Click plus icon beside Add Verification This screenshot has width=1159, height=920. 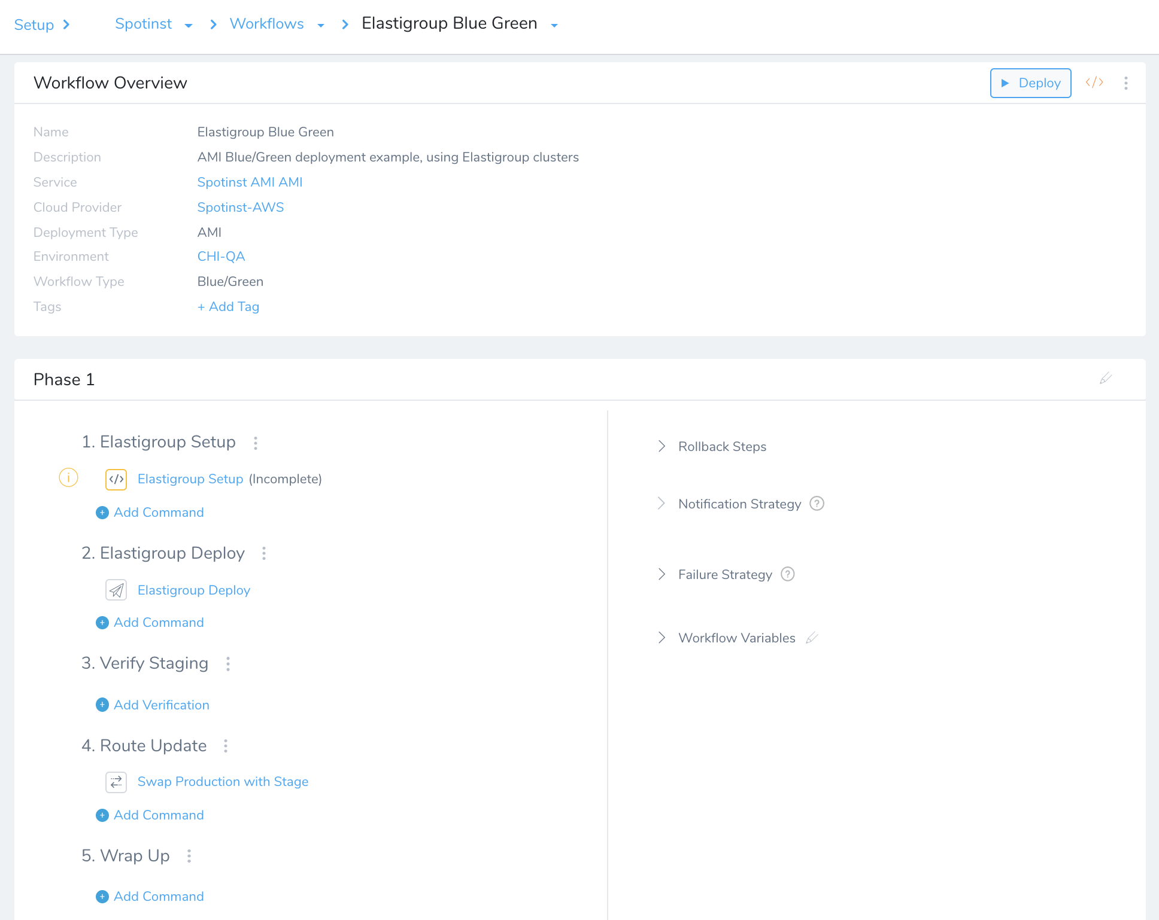coord(102,705)
